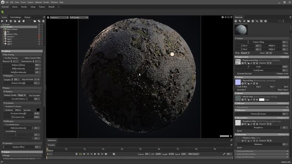
Task: Open the Wrap Repeat dropdown
Action: (245, 53)
